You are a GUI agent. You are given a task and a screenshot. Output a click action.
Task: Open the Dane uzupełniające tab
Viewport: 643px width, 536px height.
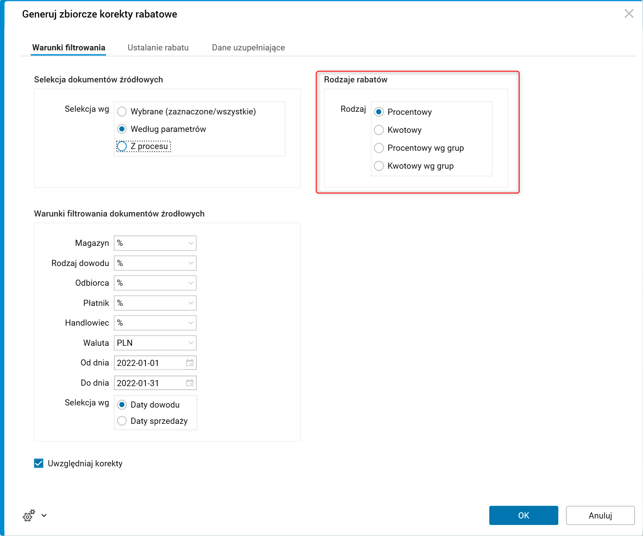[x=249, y=48]
